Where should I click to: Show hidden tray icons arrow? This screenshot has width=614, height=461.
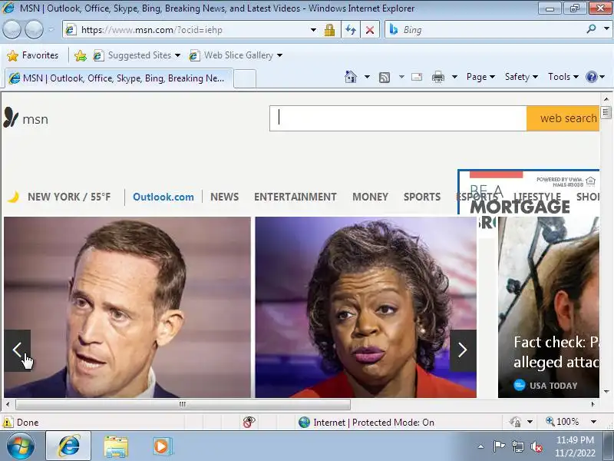481,446
